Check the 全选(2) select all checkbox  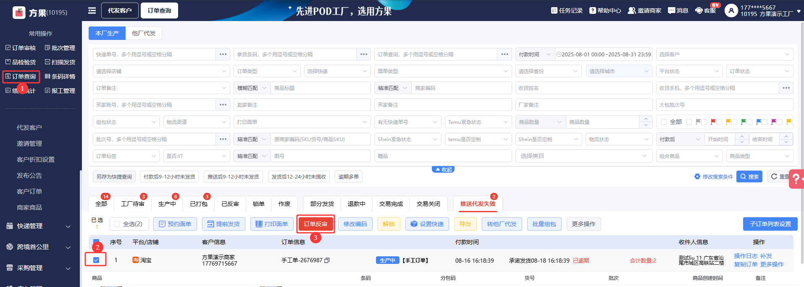tap(117, 224)
